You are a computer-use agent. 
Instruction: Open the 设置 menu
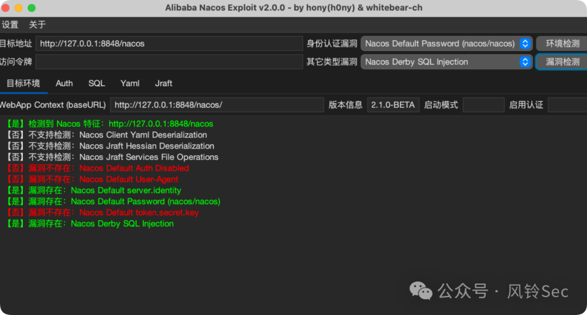coord(10,24)
